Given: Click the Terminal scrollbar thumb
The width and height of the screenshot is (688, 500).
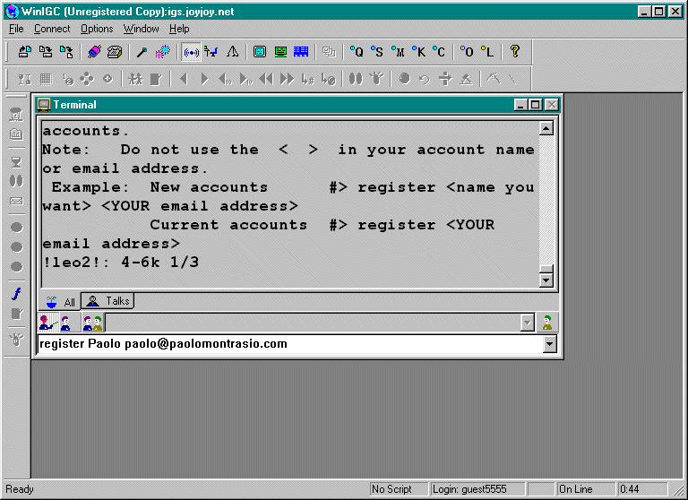Looking at the screenshot, I should tap(546, 269).
